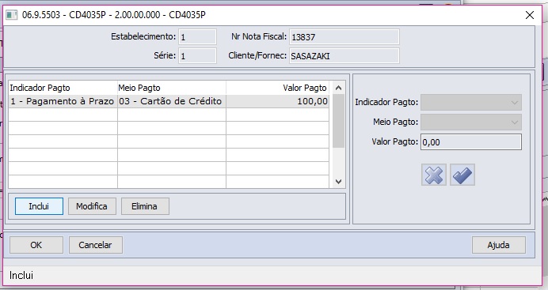The width and height of the screenshot is (548, 290).
Task: Click the Cliente/Fornec field SASAZAKI
Action: (344, 56)
